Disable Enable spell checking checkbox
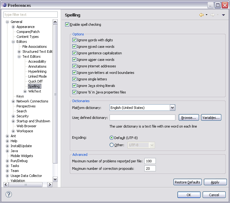This screenshot has height=203, width=230. click(x=67, y=25)
